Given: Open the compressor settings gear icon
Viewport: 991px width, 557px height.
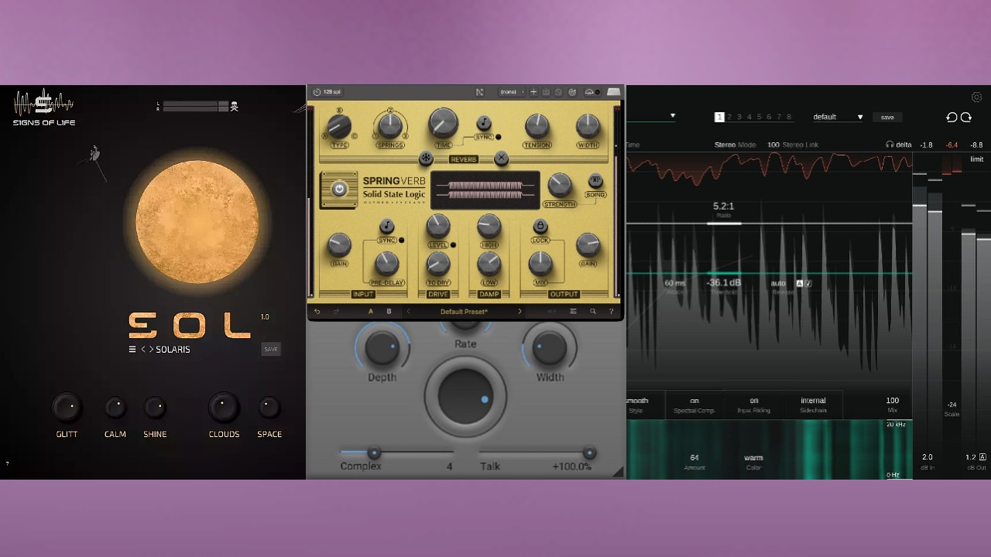Looking at the screenshot, I should pos(976,97).
